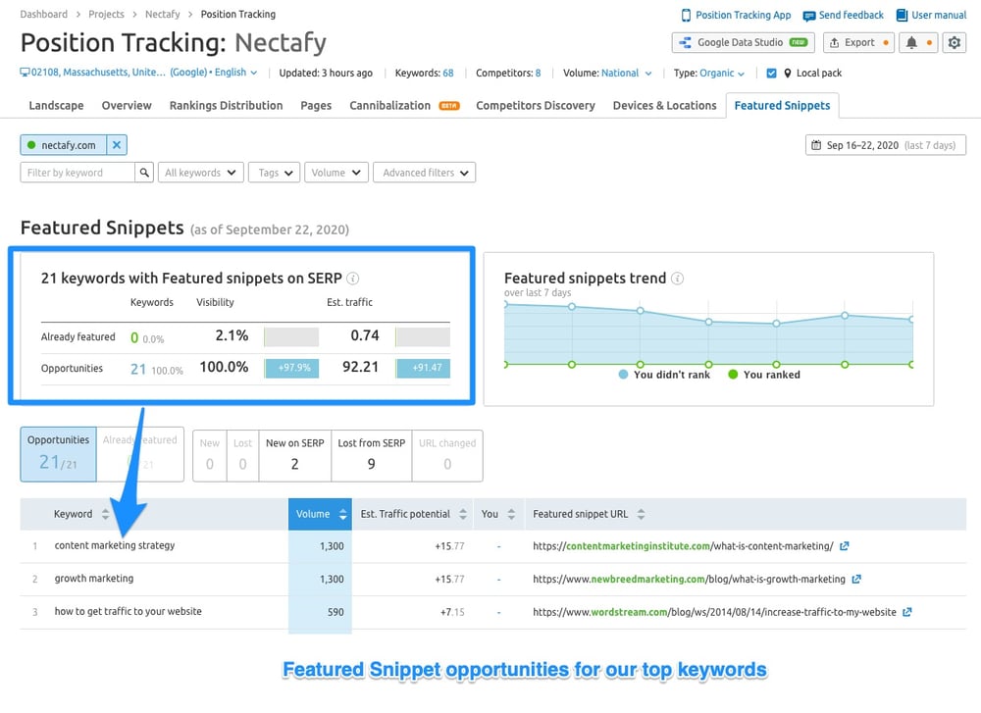981x713 pixels.
Task: Open the date range picker Sep 16–22, 2020
Action: click(x=885, y=145)
